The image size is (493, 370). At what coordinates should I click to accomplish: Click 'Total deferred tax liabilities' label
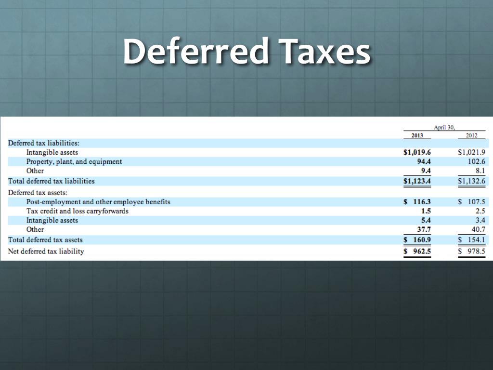[x=51, y=181]
